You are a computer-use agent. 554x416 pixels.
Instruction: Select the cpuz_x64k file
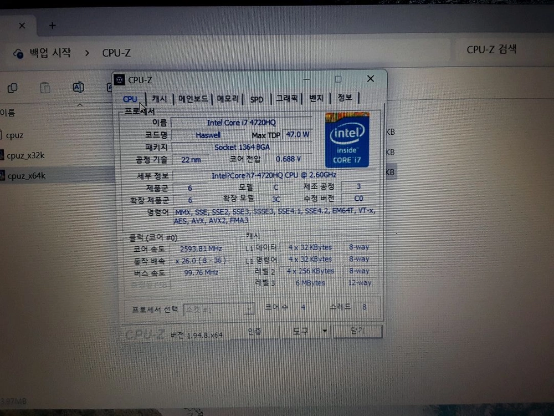[27, 175]
